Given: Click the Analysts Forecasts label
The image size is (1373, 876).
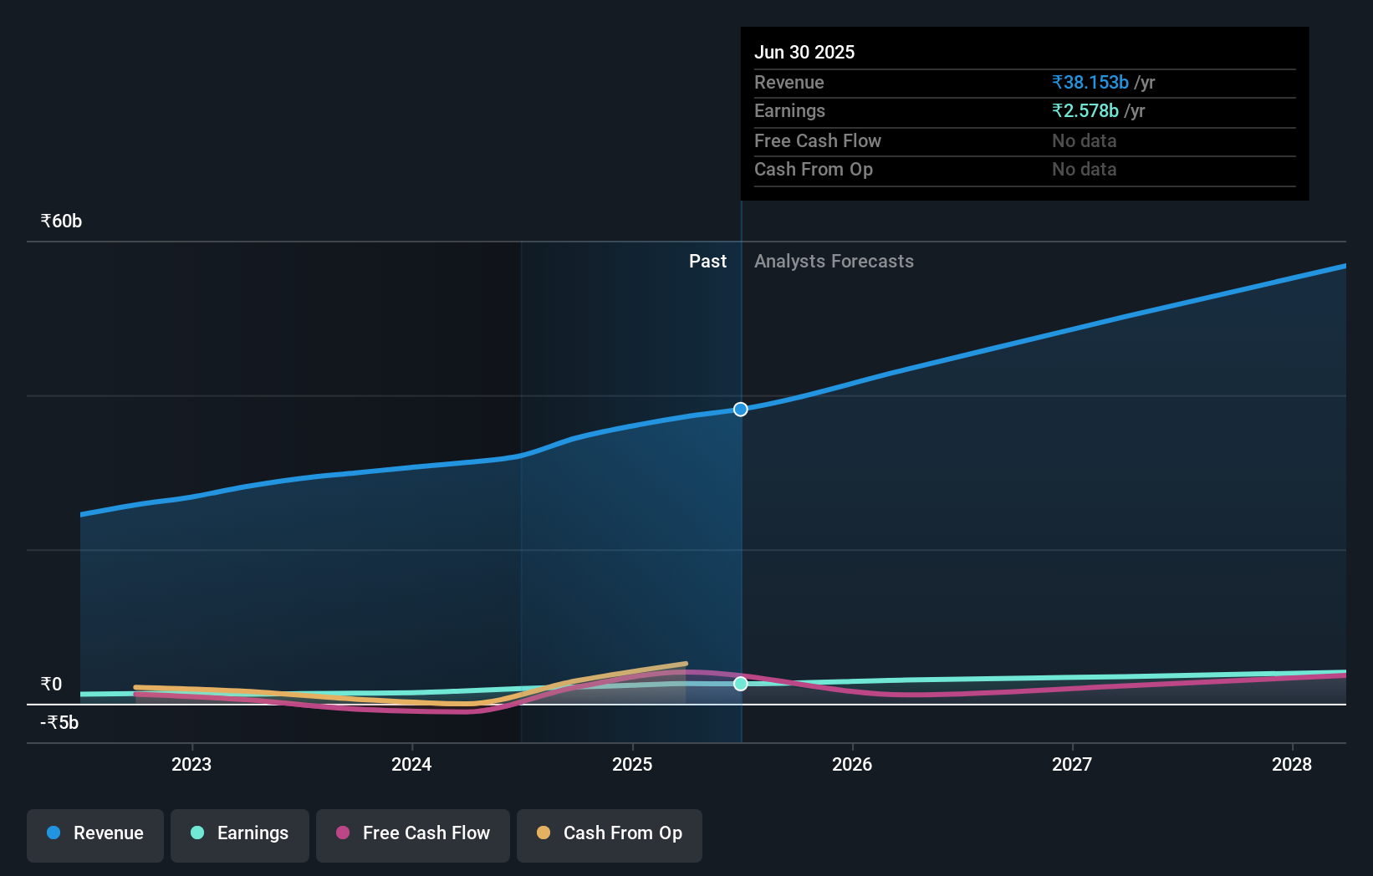Looking at the screenshot, I should pyautogui.click(x=834, y=262).
